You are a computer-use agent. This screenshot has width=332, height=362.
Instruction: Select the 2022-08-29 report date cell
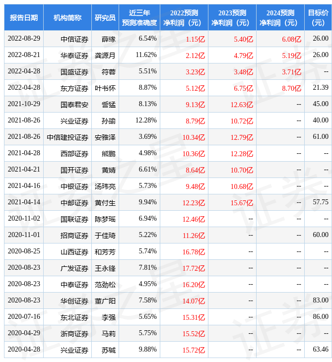24,39
